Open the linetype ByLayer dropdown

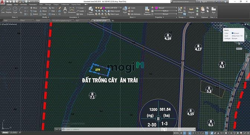[166, 14]
